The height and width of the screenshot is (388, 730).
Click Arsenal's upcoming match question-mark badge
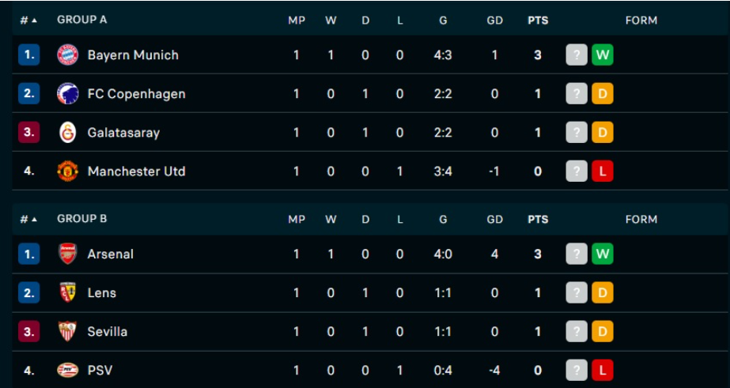point(577,254)
